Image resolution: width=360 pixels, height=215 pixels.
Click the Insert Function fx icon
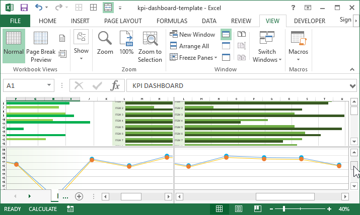pyautogui.click(x=115, y=85)
